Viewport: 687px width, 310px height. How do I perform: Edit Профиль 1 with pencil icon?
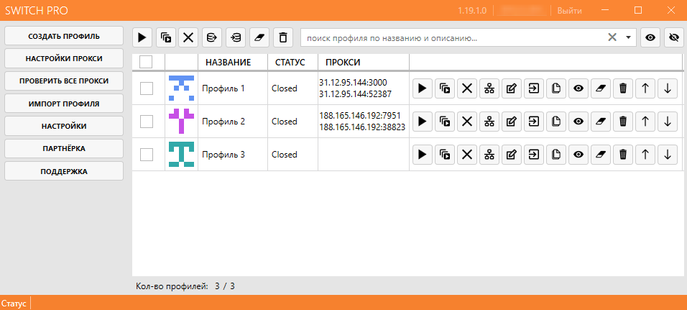click(x=512, y=88)
